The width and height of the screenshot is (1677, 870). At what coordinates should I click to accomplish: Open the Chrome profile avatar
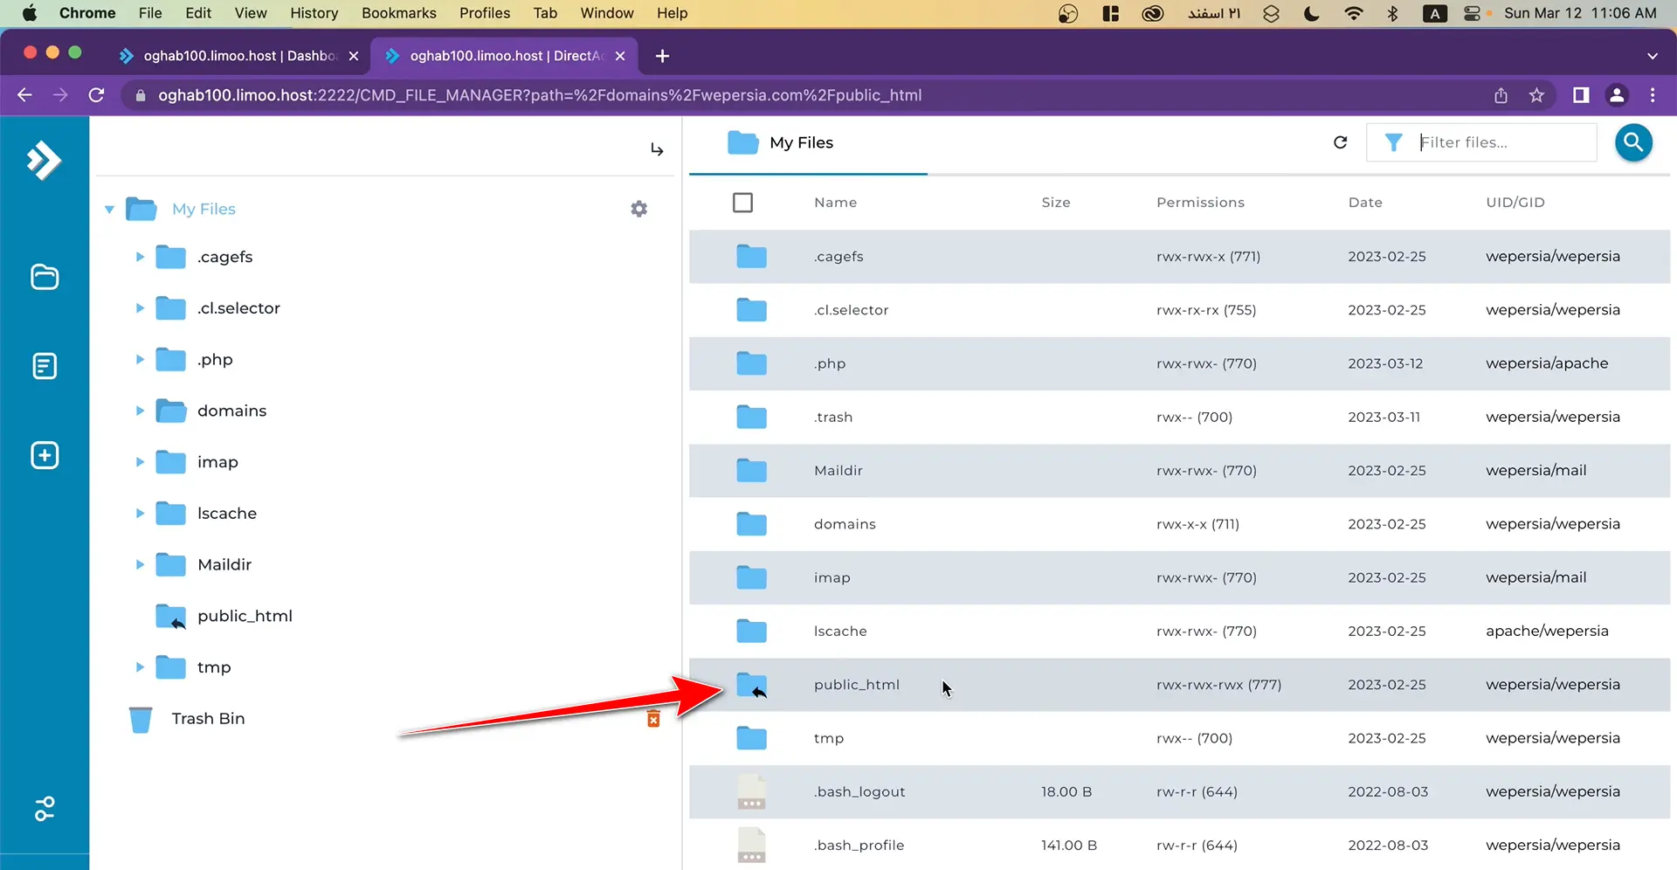(1617, 95)
